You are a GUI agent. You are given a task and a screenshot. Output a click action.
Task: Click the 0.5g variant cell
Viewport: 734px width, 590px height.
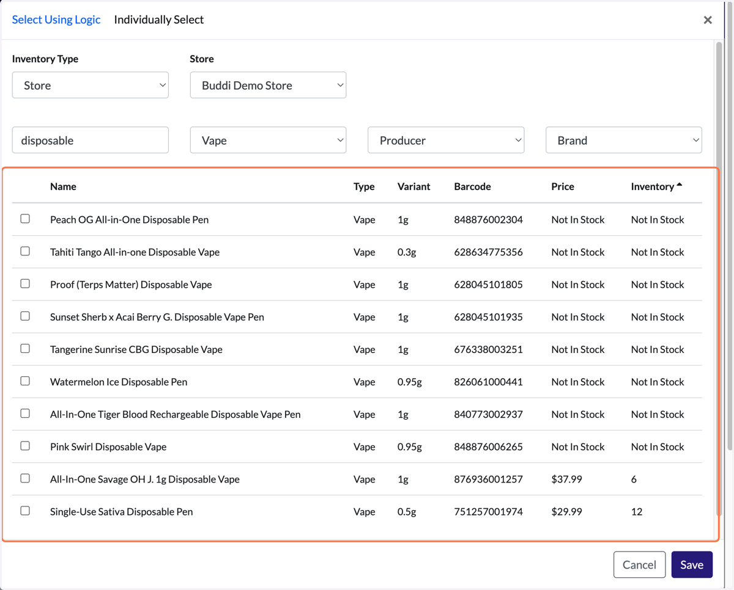[407, 511]
